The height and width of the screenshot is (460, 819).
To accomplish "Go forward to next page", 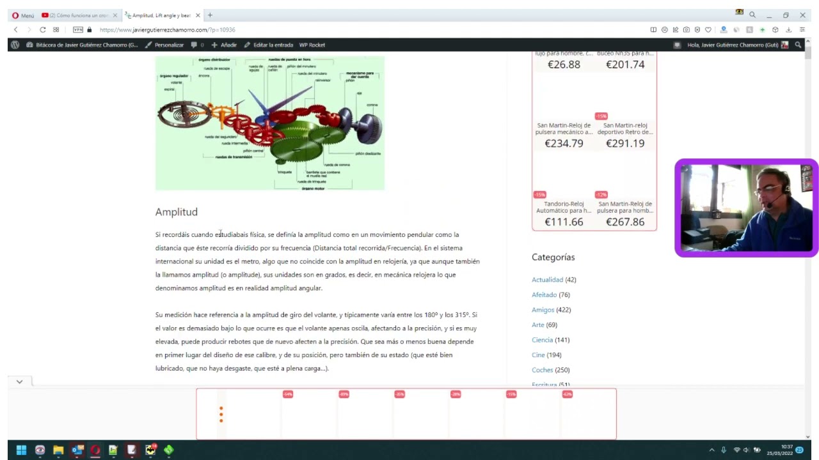I will coord(29,30).
